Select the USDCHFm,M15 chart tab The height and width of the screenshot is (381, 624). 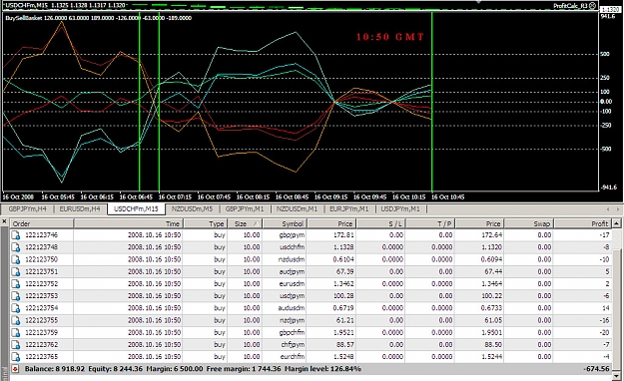(x=136, y=208)
